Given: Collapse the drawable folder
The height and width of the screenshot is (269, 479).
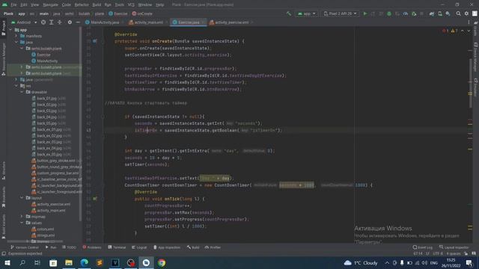Looking at the screenshot, I should 22,92.
